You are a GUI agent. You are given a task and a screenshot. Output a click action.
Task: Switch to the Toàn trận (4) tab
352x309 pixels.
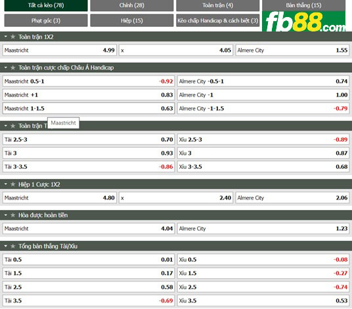[x=218, y=5]
